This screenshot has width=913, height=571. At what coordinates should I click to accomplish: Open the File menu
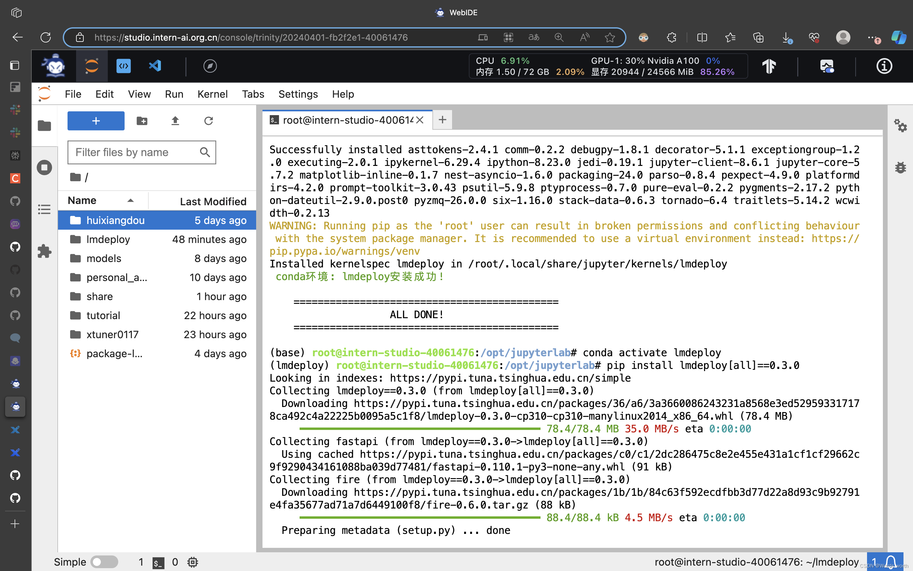73,94
